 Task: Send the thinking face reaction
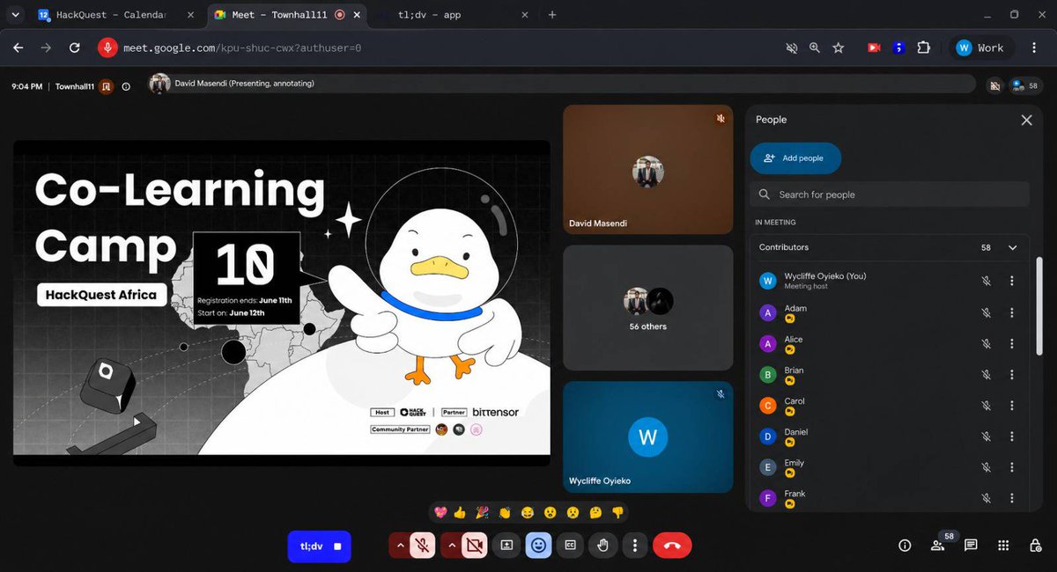(x=595, y=512)
